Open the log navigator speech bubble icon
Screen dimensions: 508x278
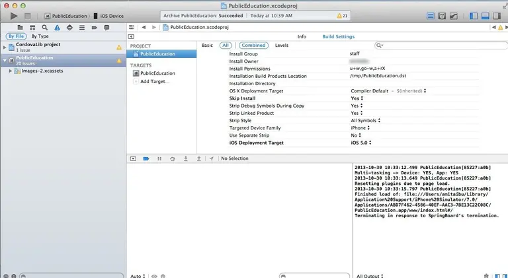coord(106,28)
